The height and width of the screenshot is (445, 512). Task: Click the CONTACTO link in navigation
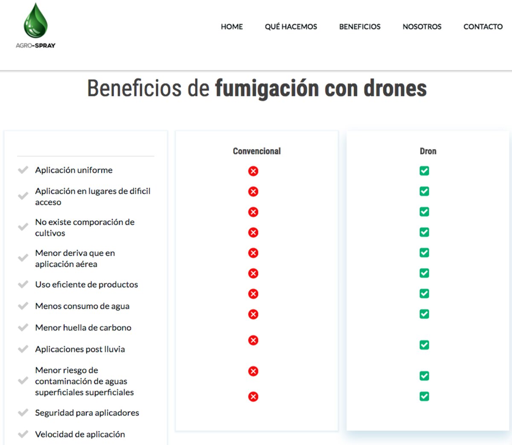click(x=483, y=26)
